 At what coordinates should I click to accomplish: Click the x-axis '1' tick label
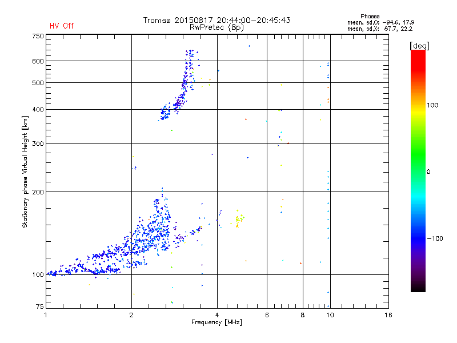[46, 315]
